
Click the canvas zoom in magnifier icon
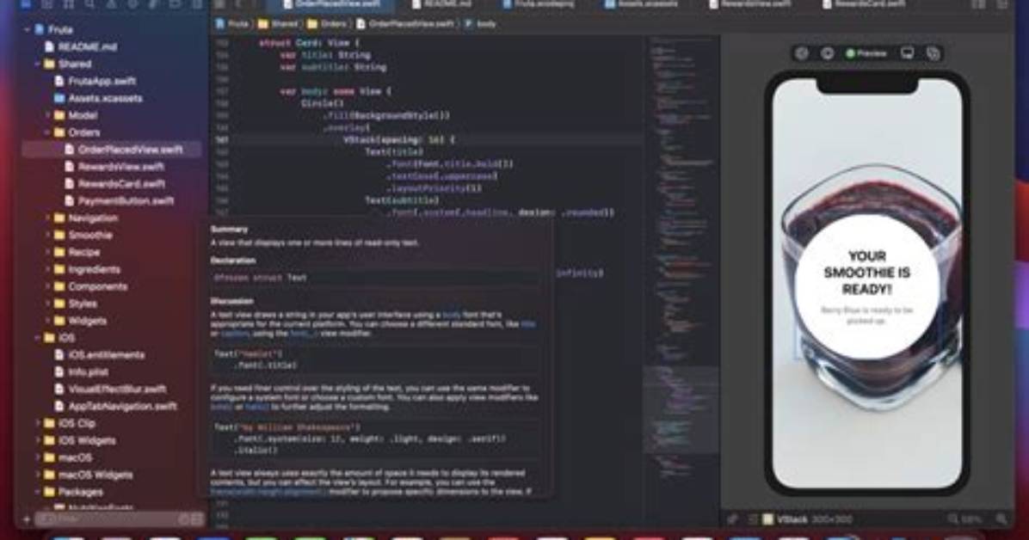pyautogui.click(x=1001, y=519)
